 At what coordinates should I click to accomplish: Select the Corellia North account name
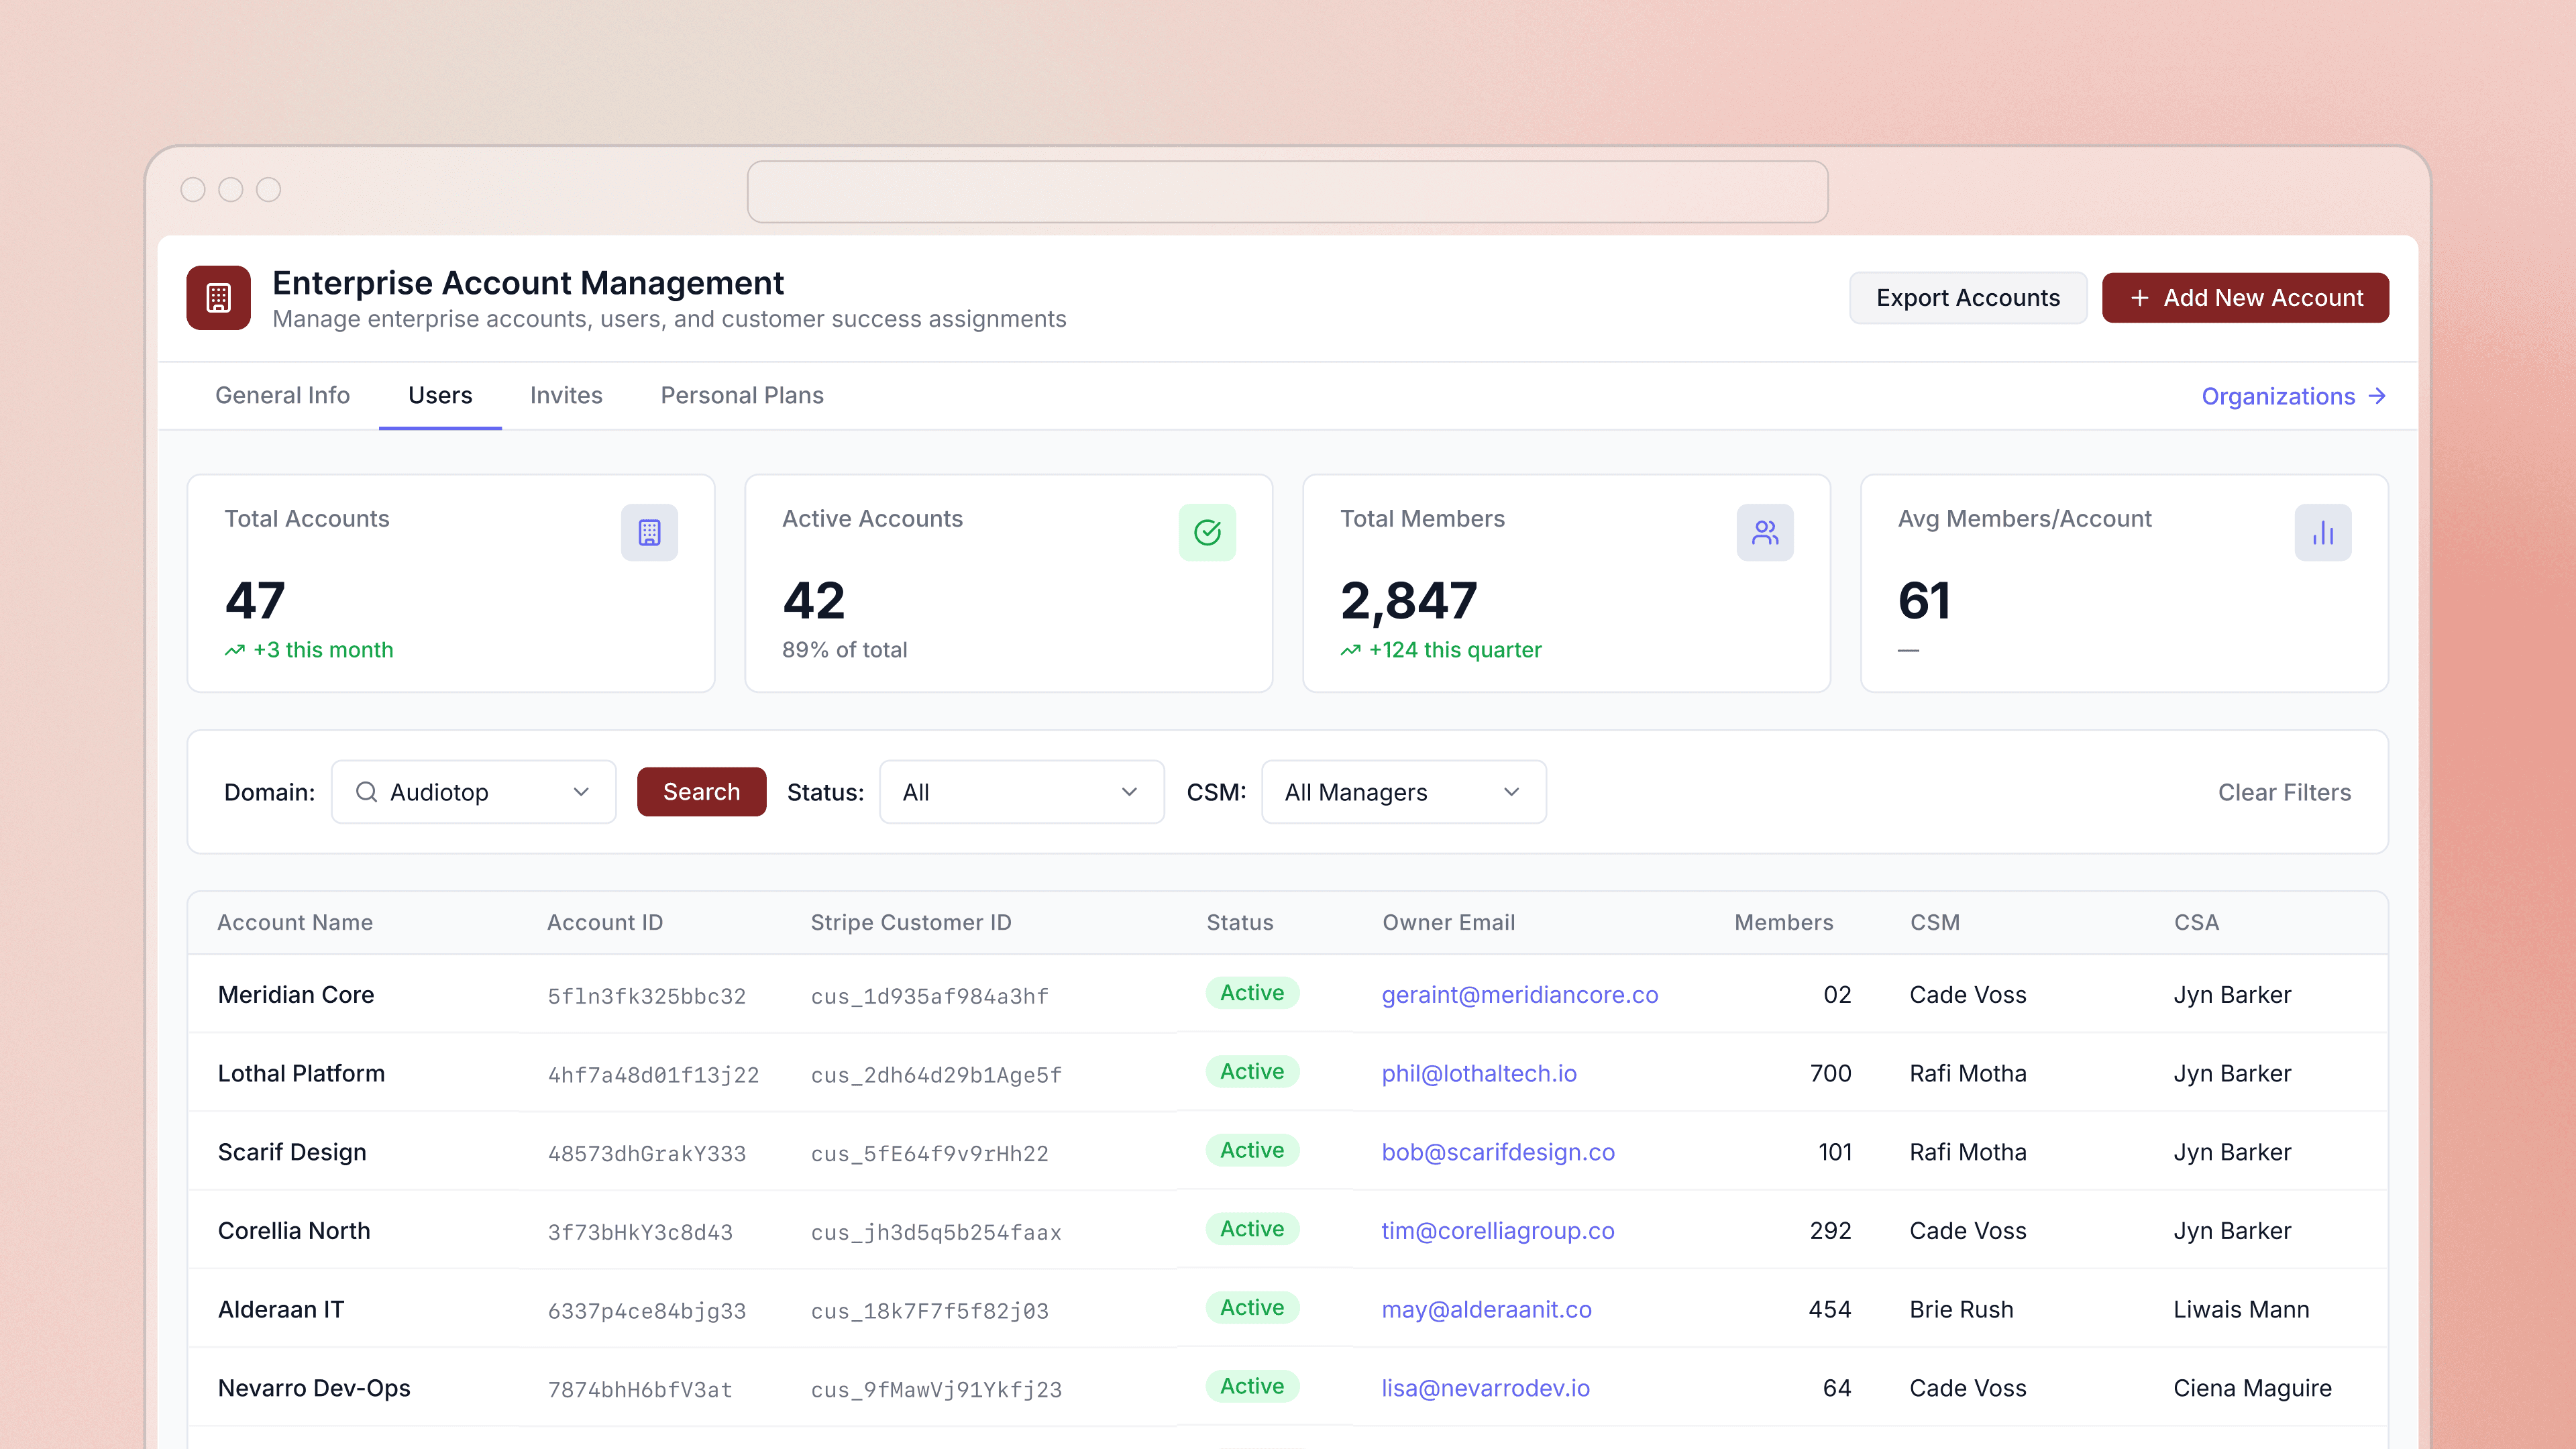294,1231
